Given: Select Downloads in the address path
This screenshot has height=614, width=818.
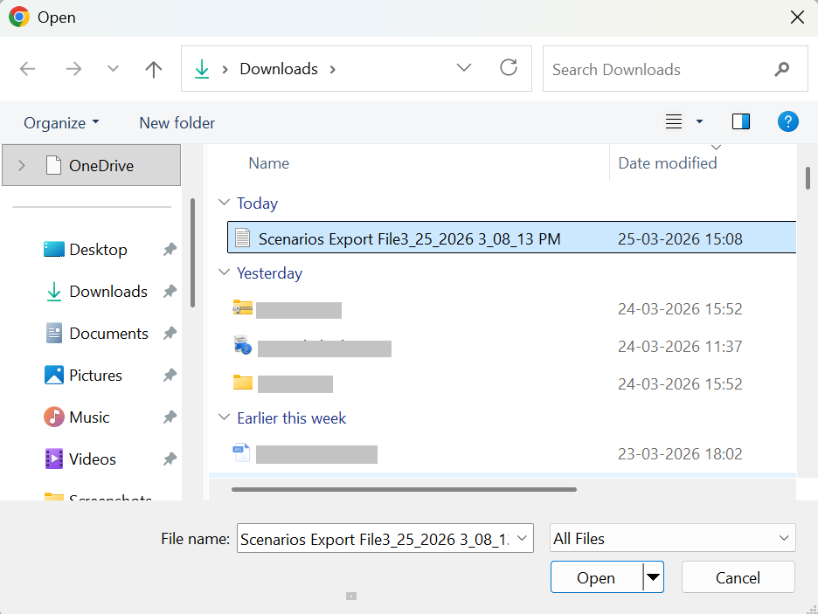Looking at the screenshot, I should click(x=279, y=69).
